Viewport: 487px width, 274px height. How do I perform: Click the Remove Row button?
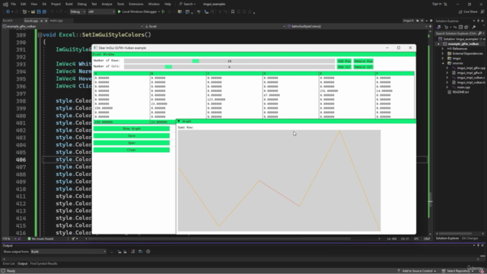364,61
